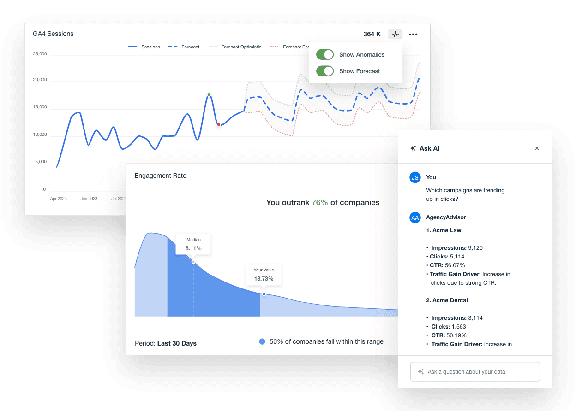576x411 pixels.
Task: Click the Ask a question input field
Action: coord(475,371)
